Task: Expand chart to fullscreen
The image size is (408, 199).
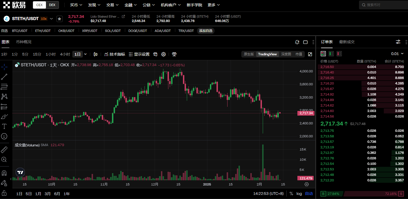Action: [x=310, y=54]
